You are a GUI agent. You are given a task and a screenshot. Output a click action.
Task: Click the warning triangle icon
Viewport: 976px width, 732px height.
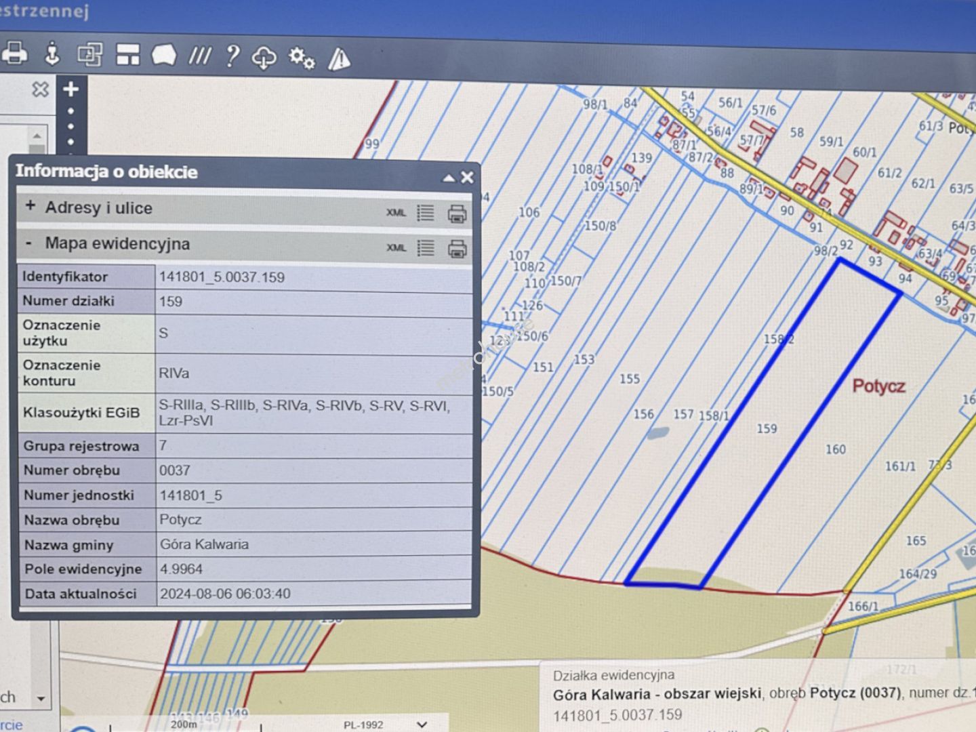[339, 59]
